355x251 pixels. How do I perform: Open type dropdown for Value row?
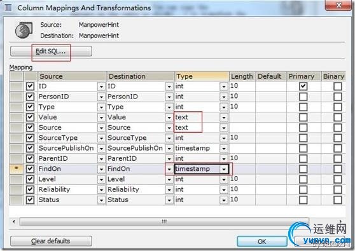tap(224, 118)
